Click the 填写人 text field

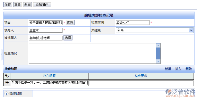(x=46, y=30)
